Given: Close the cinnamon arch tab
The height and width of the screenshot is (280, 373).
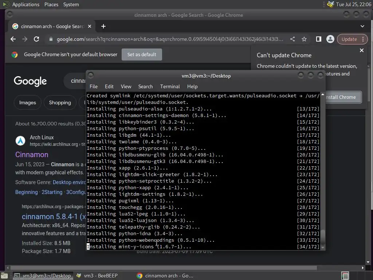Looking at the screenshot, I should point(90,26).
